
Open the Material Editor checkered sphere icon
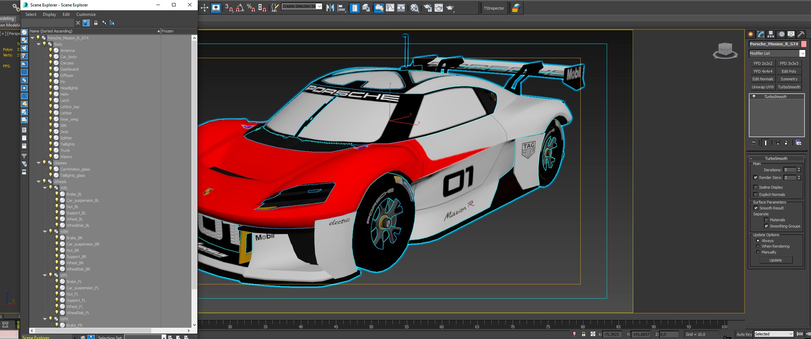coord(414,8)
